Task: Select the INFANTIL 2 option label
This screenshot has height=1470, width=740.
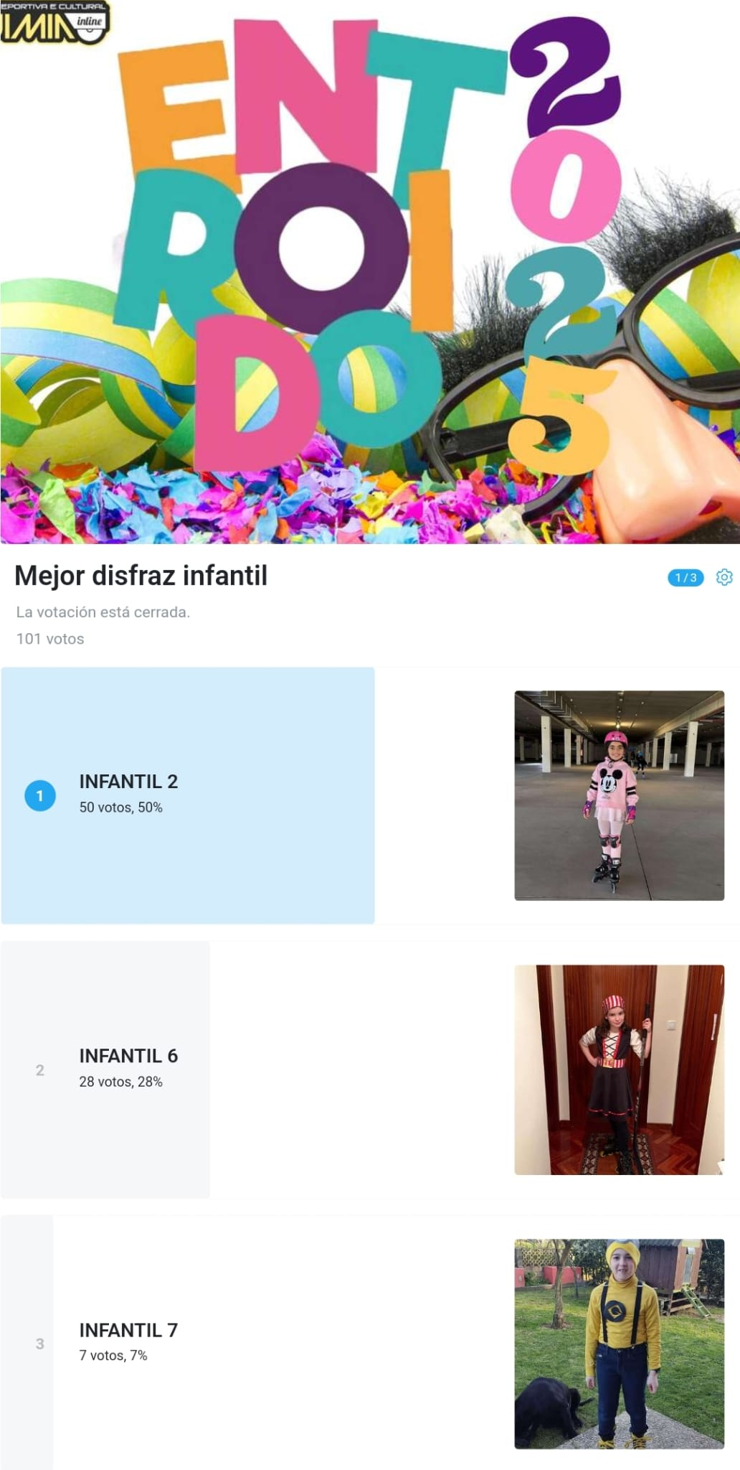Action: [x=128, y=782]
